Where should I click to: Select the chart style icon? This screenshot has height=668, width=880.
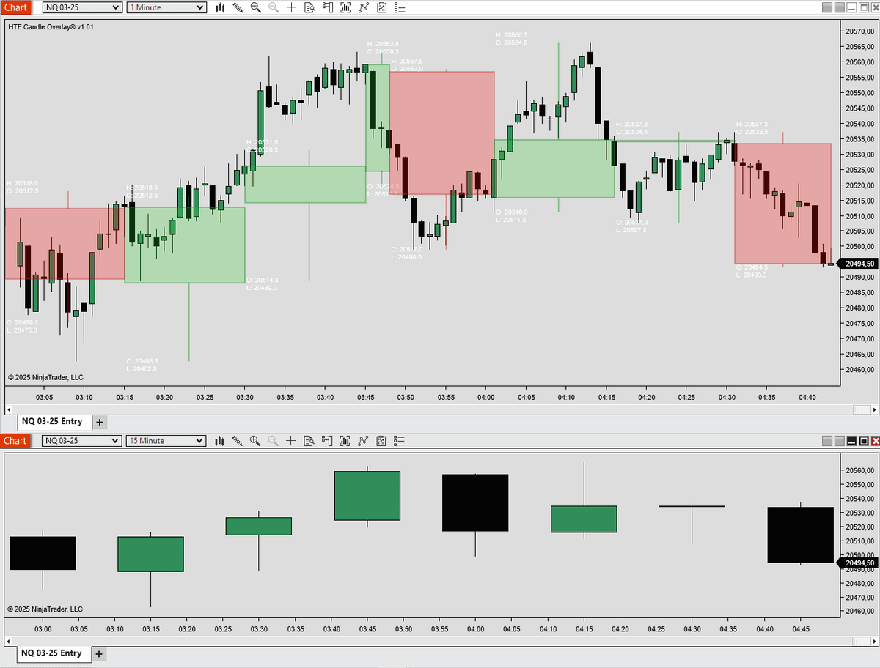[x=219, y=7]
